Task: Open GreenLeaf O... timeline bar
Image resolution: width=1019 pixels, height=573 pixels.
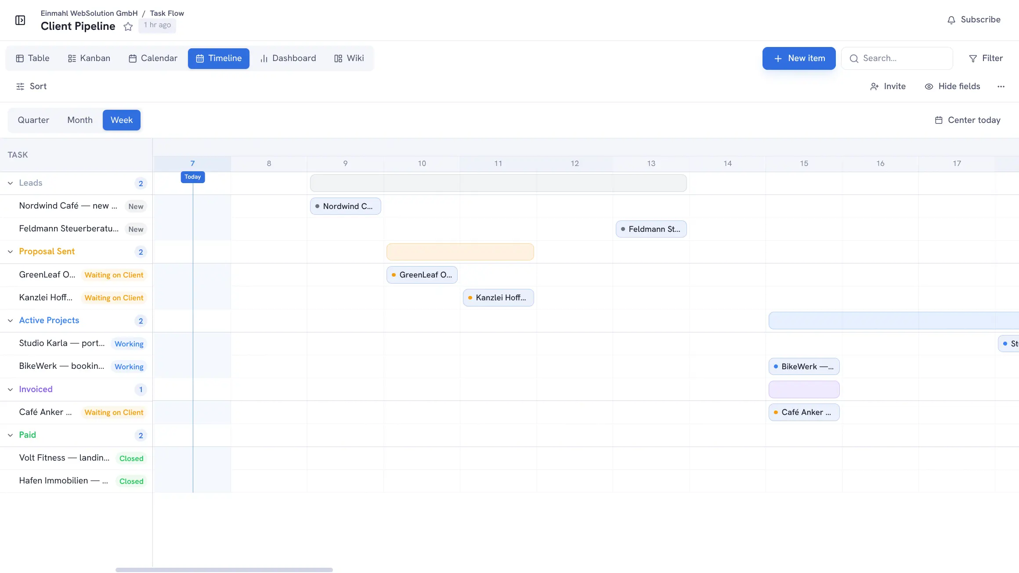Action: (422, 275)
